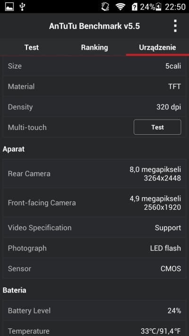Viewport: 189px width, 336px height.
Task: Tap the Sensor CMOS row
Action: point(94,268)
